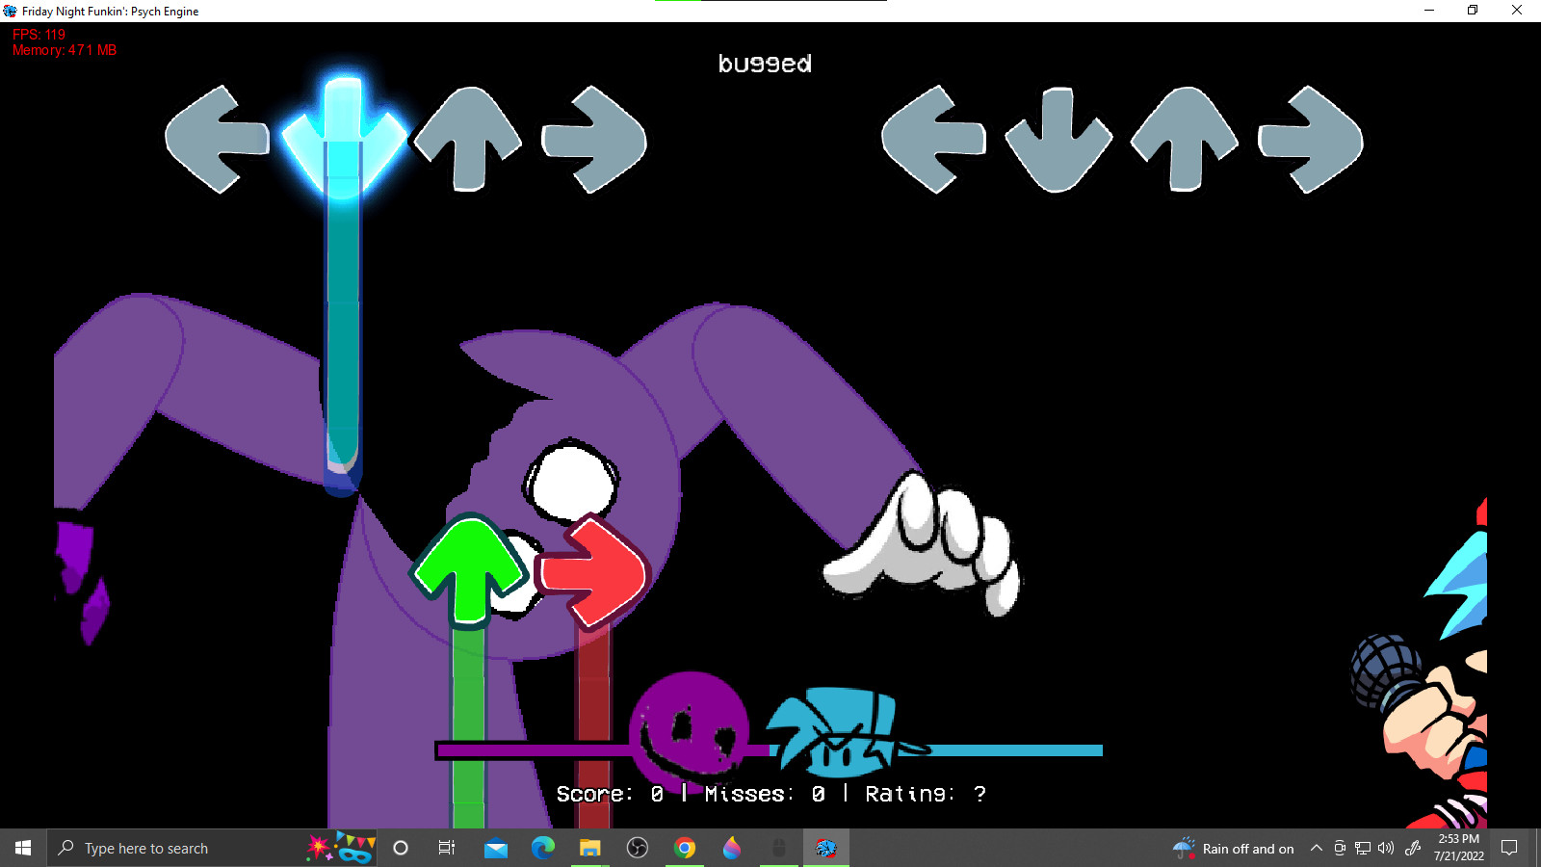Minimize the Psych Engine window

click(x=1429, y=11)
